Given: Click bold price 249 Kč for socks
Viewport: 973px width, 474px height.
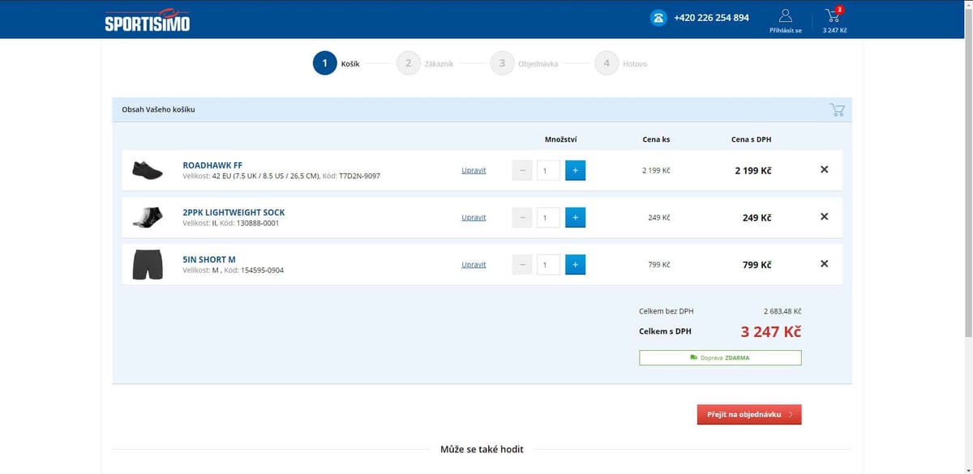Looking at the screenshot, I should (757, 218).
